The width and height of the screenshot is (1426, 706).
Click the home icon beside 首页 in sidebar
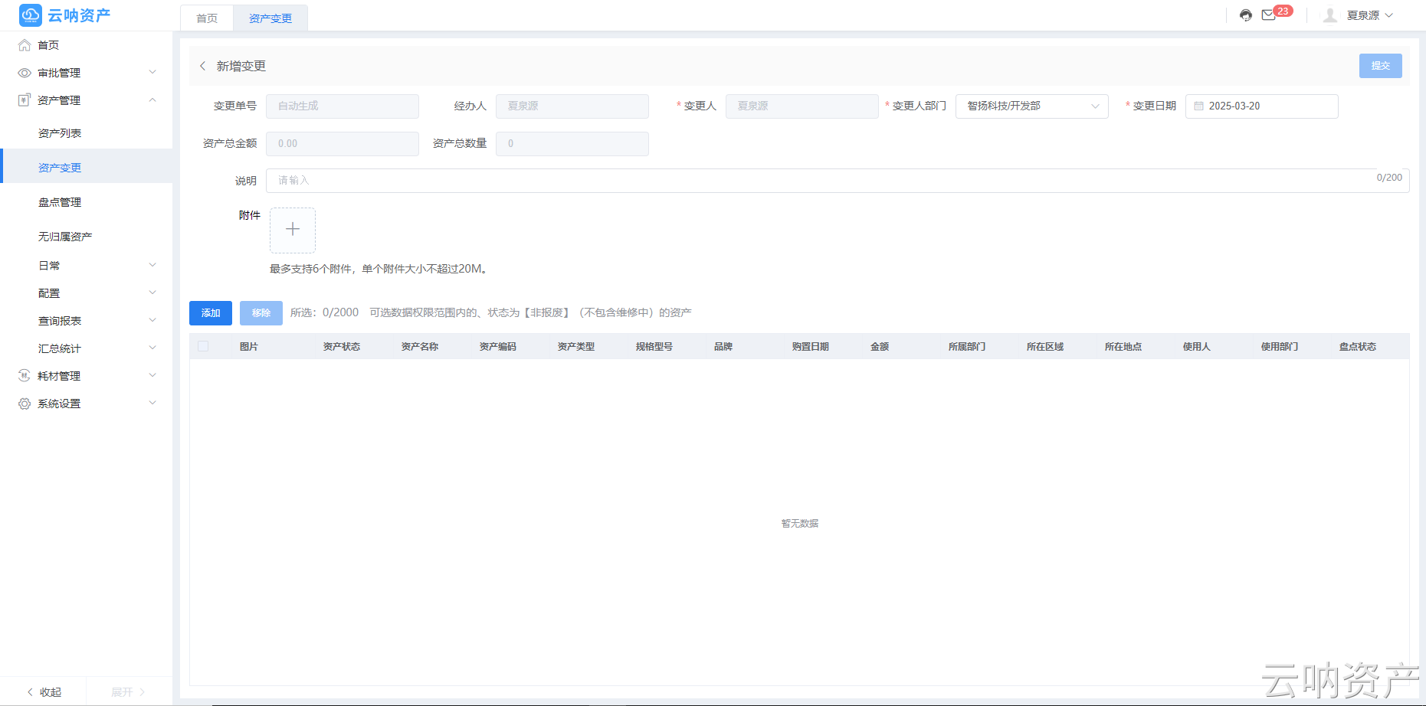25,45
